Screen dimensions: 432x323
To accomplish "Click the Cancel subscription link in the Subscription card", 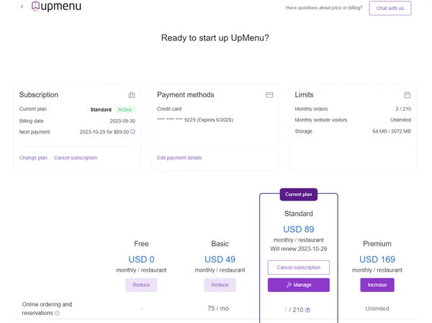I will (76, 158).
